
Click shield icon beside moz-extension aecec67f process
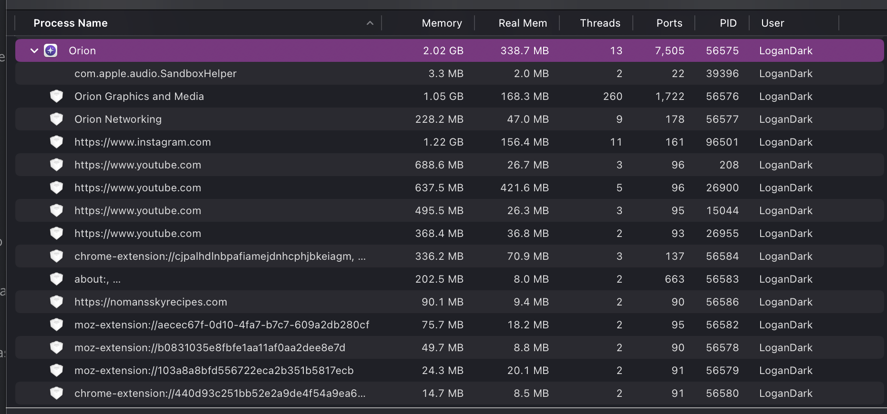(x=56, y=325)
